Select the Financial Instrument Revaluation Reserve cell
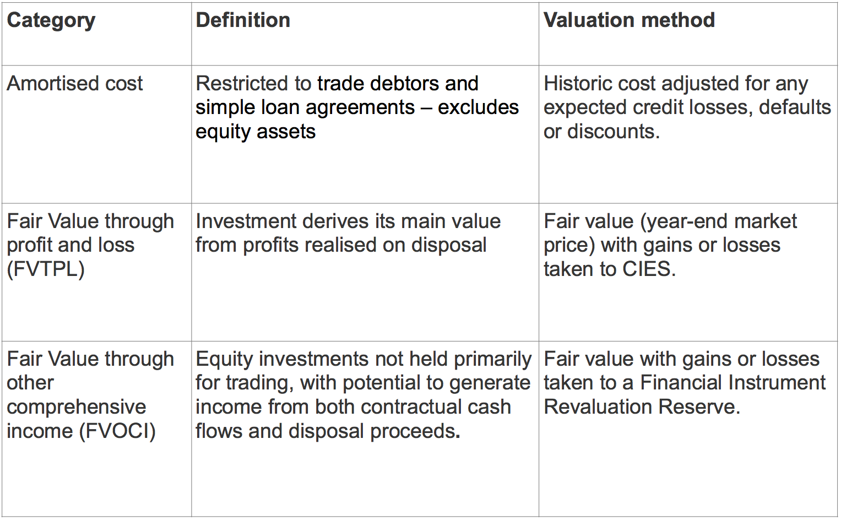841x520 pixels. tap(688, 429)
